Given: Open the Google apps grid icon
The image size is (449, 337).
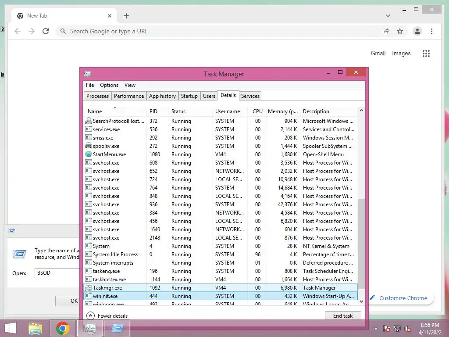Looking at the screenshot, I should [426, 53].
